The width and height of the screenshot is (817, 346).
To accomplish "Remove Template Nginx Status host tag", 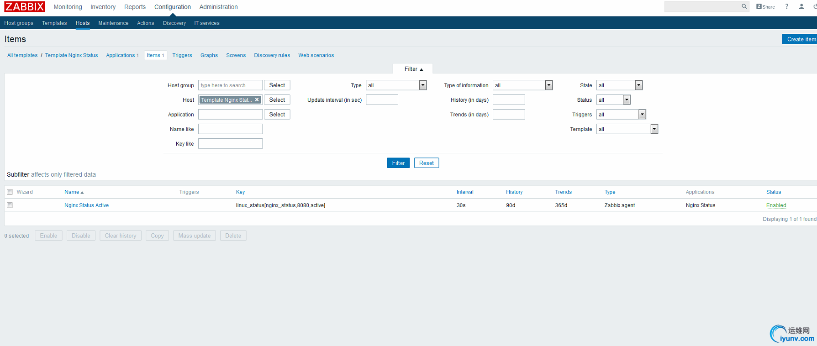I will click(257, 100).
